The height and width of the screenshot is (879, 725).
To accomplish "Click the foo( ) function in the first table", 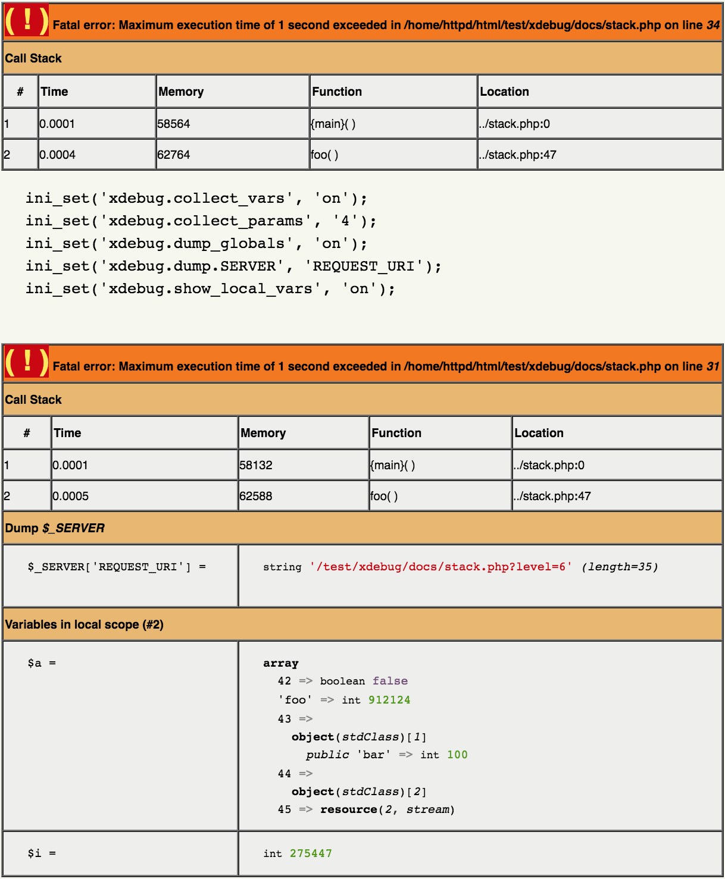I will pyautogui.click(x=324, y=155).
